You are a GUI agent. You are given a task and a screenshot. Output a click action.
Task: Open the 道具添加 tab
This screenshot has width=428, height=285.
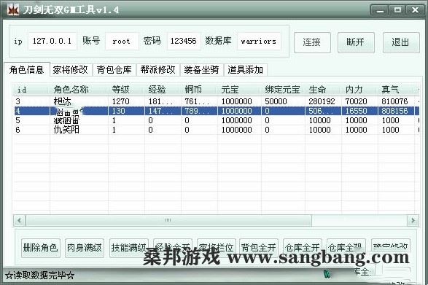coord(246,70)
